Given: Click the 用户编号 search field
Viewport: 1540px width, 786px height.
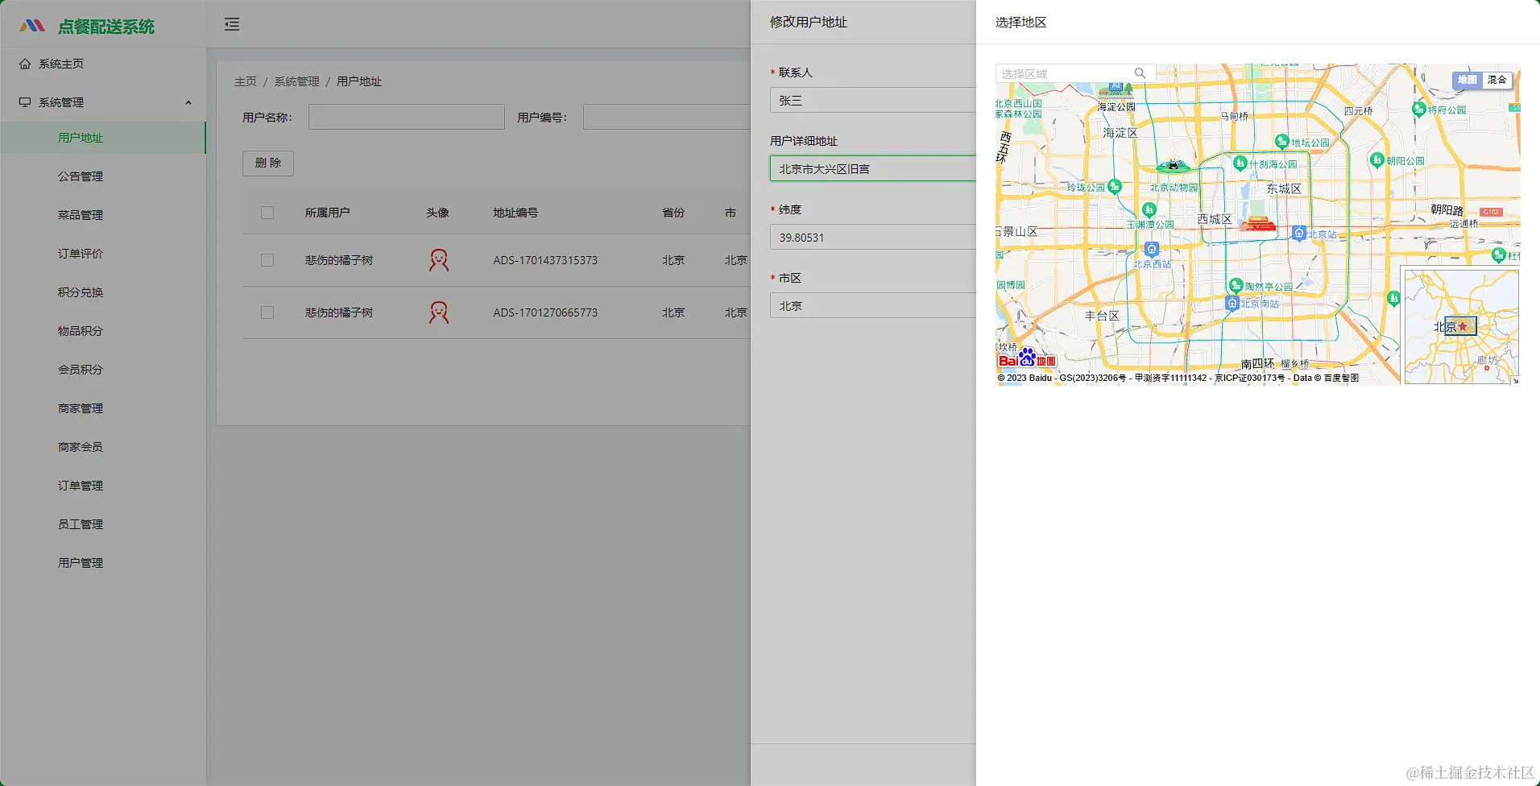Looking at the screenshot, I should pos(667,117).
